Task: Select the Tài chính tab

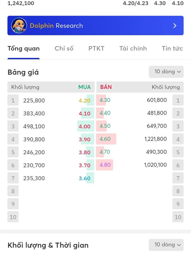Action: (133, 49)
